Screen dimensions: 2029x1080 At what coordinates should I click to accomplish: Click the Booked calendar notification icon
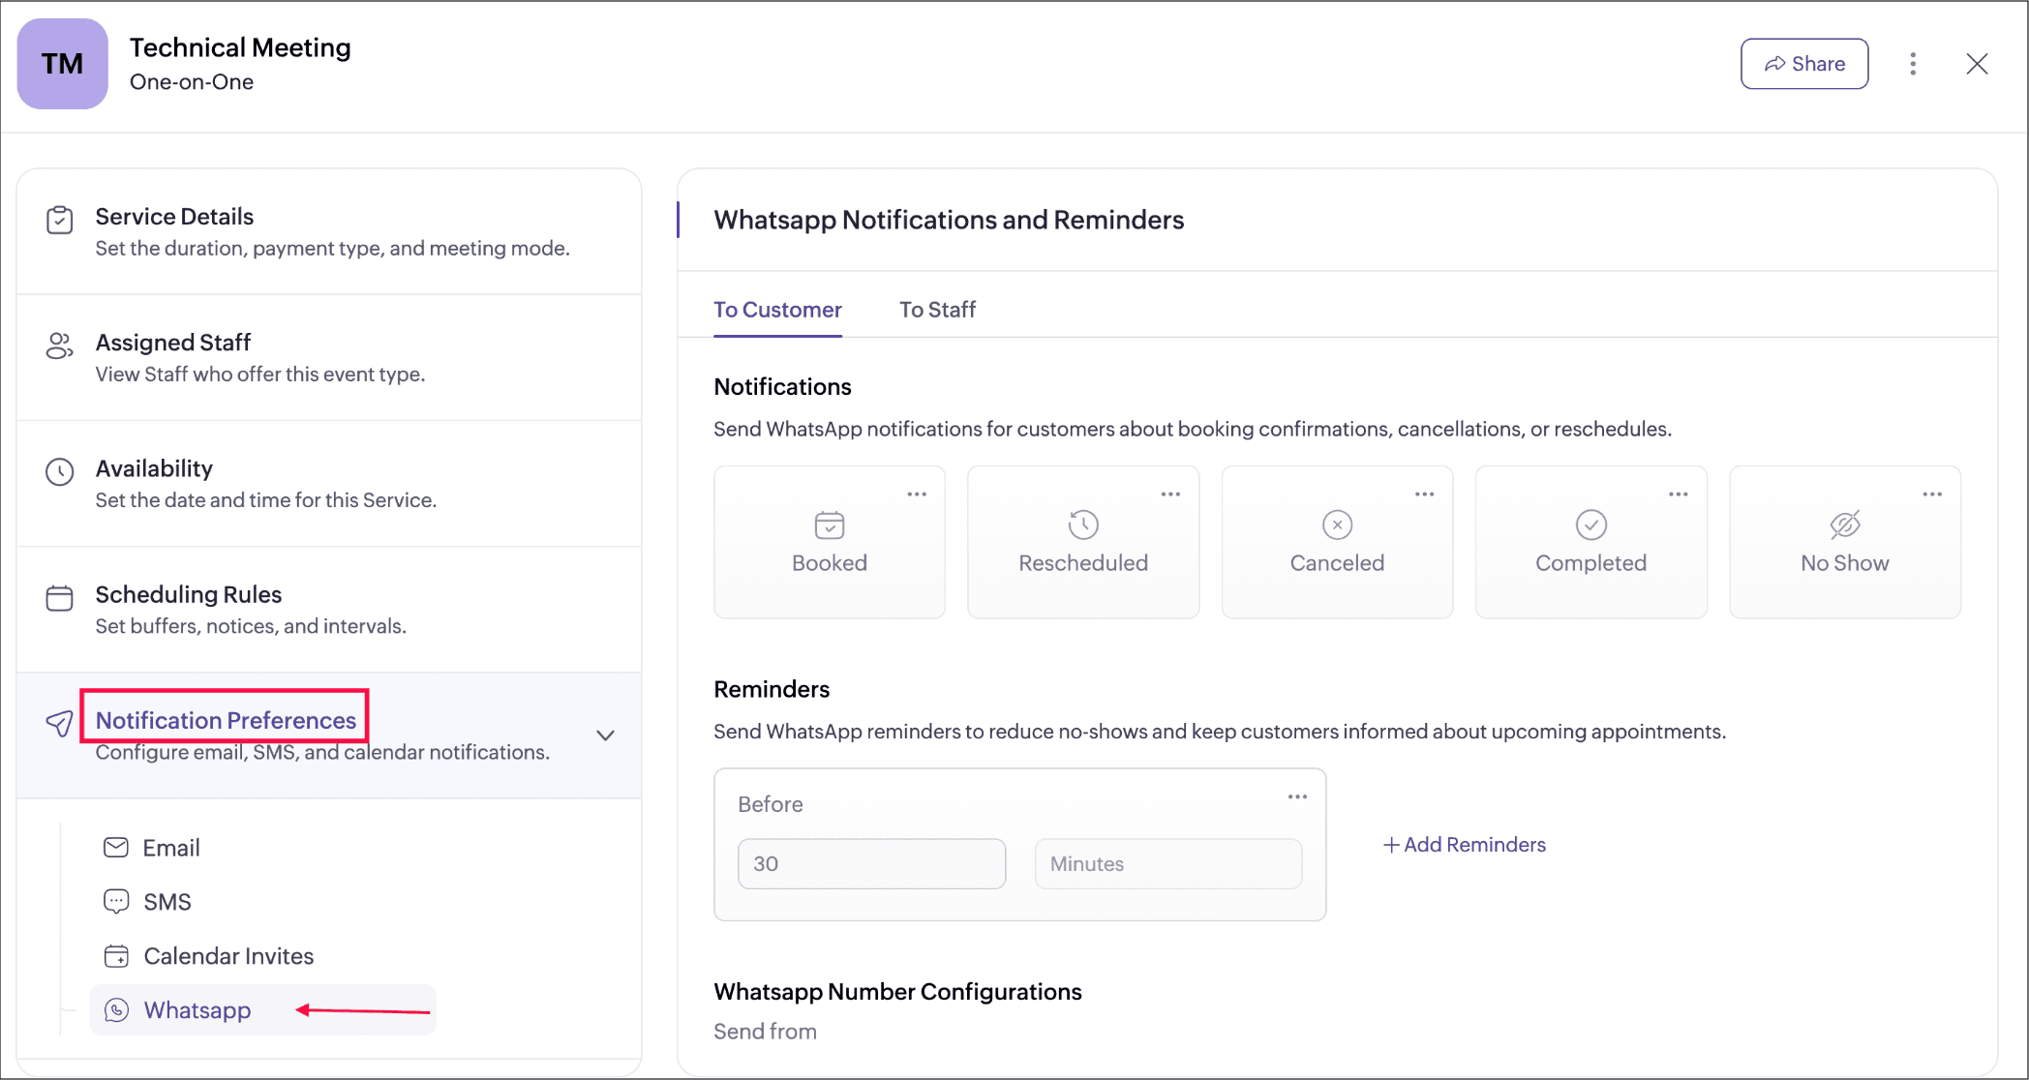[x=830, y=525]
